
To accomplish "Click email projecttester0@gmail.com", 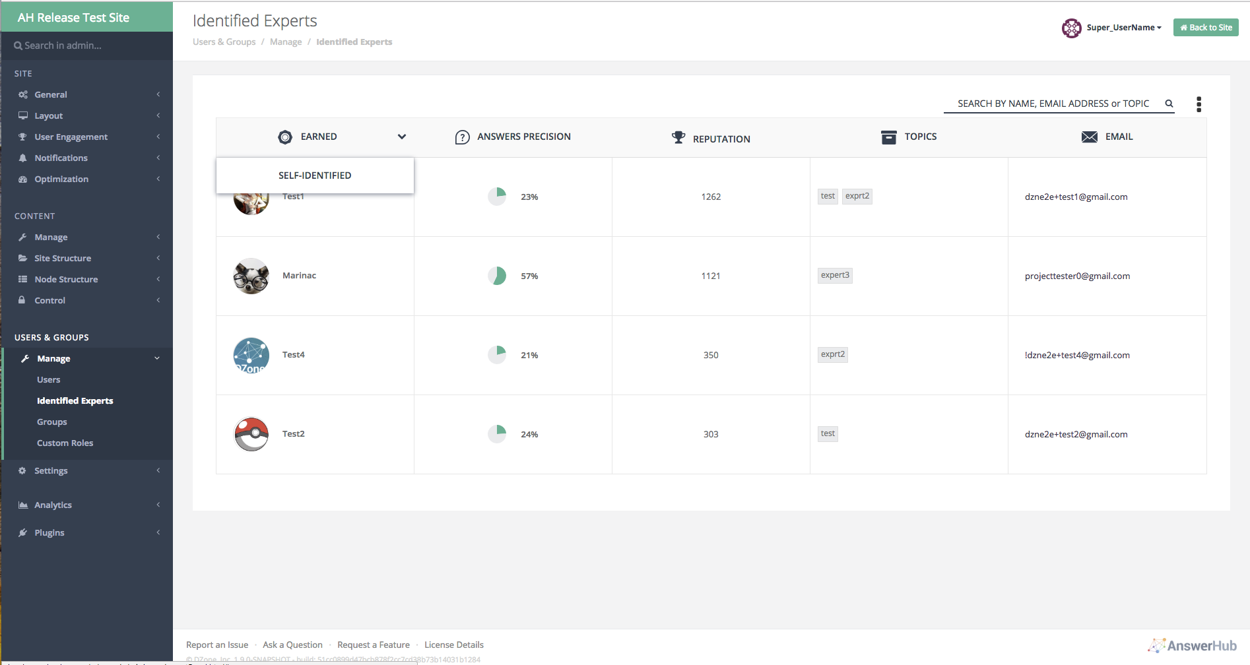I will tap(1077, 276).
